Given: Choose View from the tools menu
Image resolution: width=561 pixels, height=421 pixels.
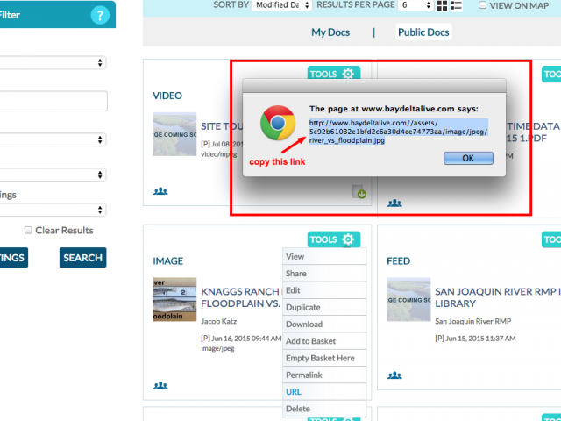Looking at the screenshot, I should pyautogui.click(x=324, y=256).
